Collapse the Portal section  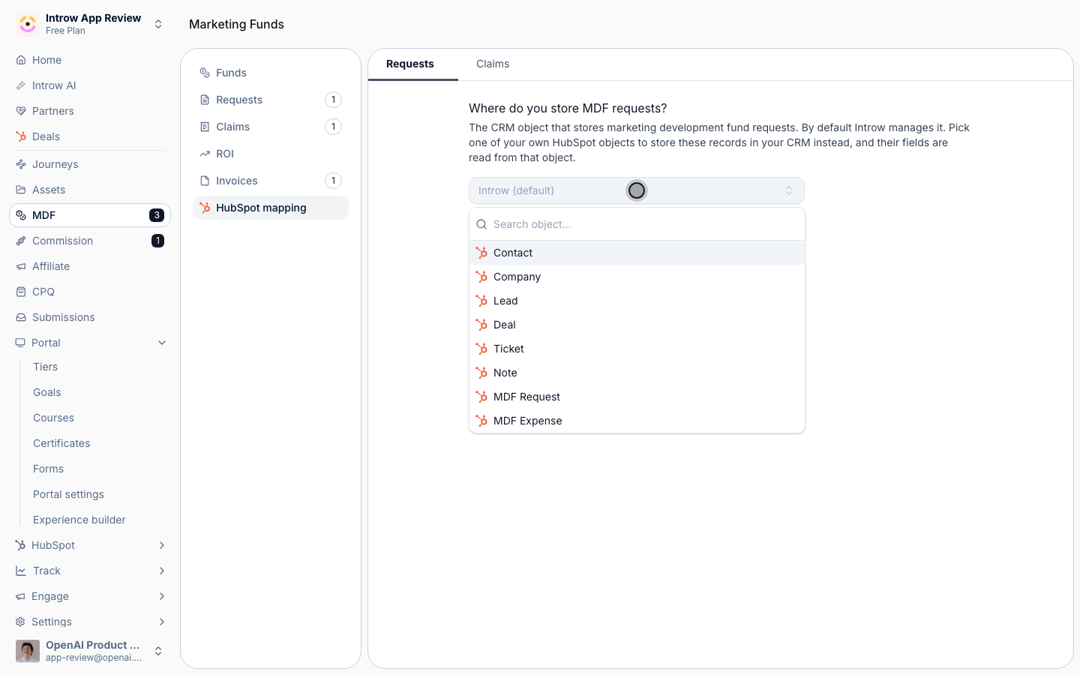point(162,343)
